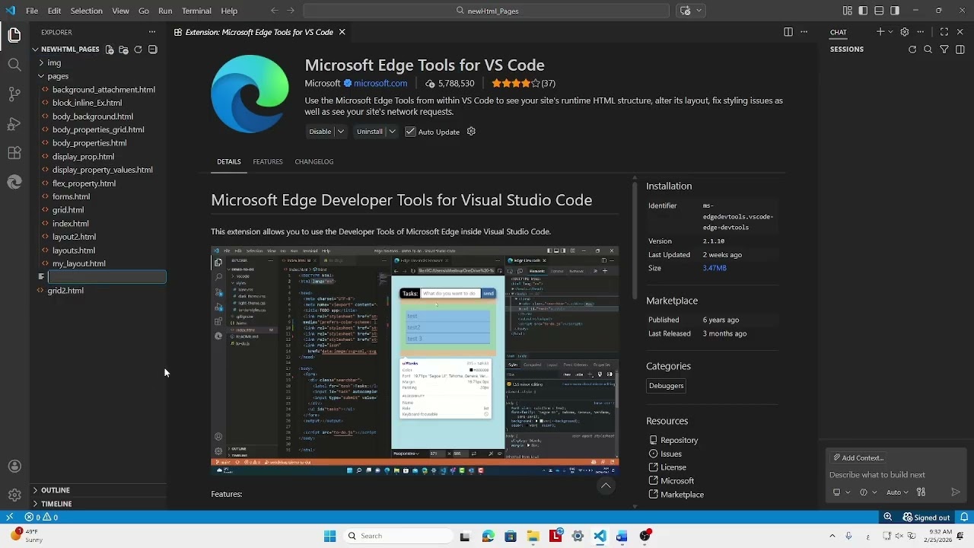
Task: Click the extension screenshot preview image
Action: (x=415, y=361)
